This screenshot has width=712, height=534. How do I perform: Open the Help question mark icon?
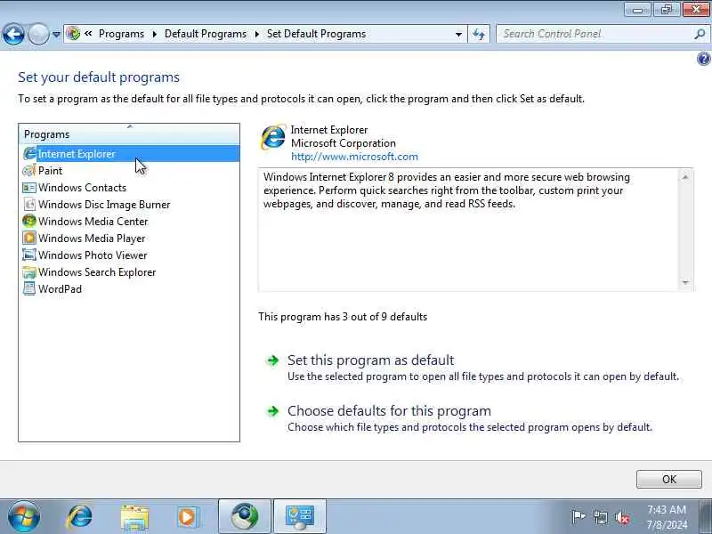click(703, 59)
